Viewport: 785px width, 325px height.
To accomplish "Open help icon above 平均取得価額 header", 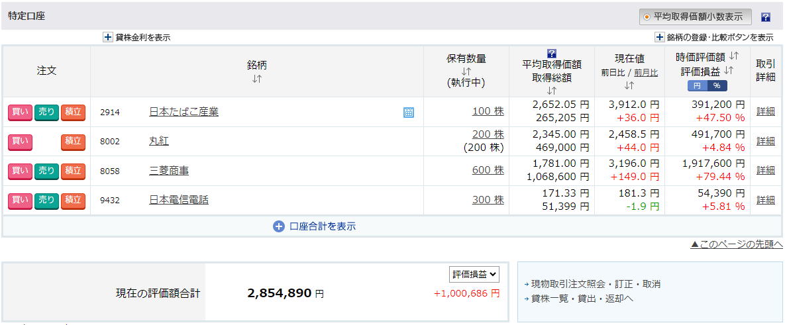I will point(552,54).
